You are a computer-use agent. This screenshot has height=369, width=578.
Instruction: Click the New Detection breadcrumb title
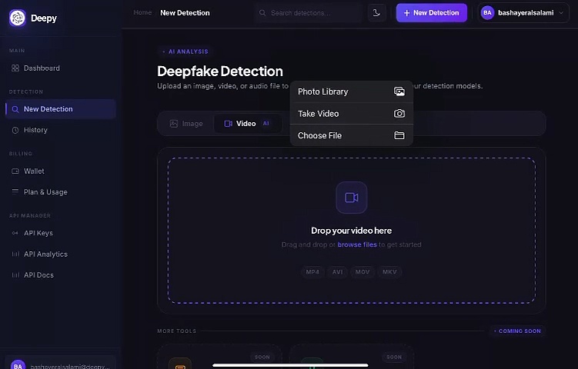pos(185,13)
